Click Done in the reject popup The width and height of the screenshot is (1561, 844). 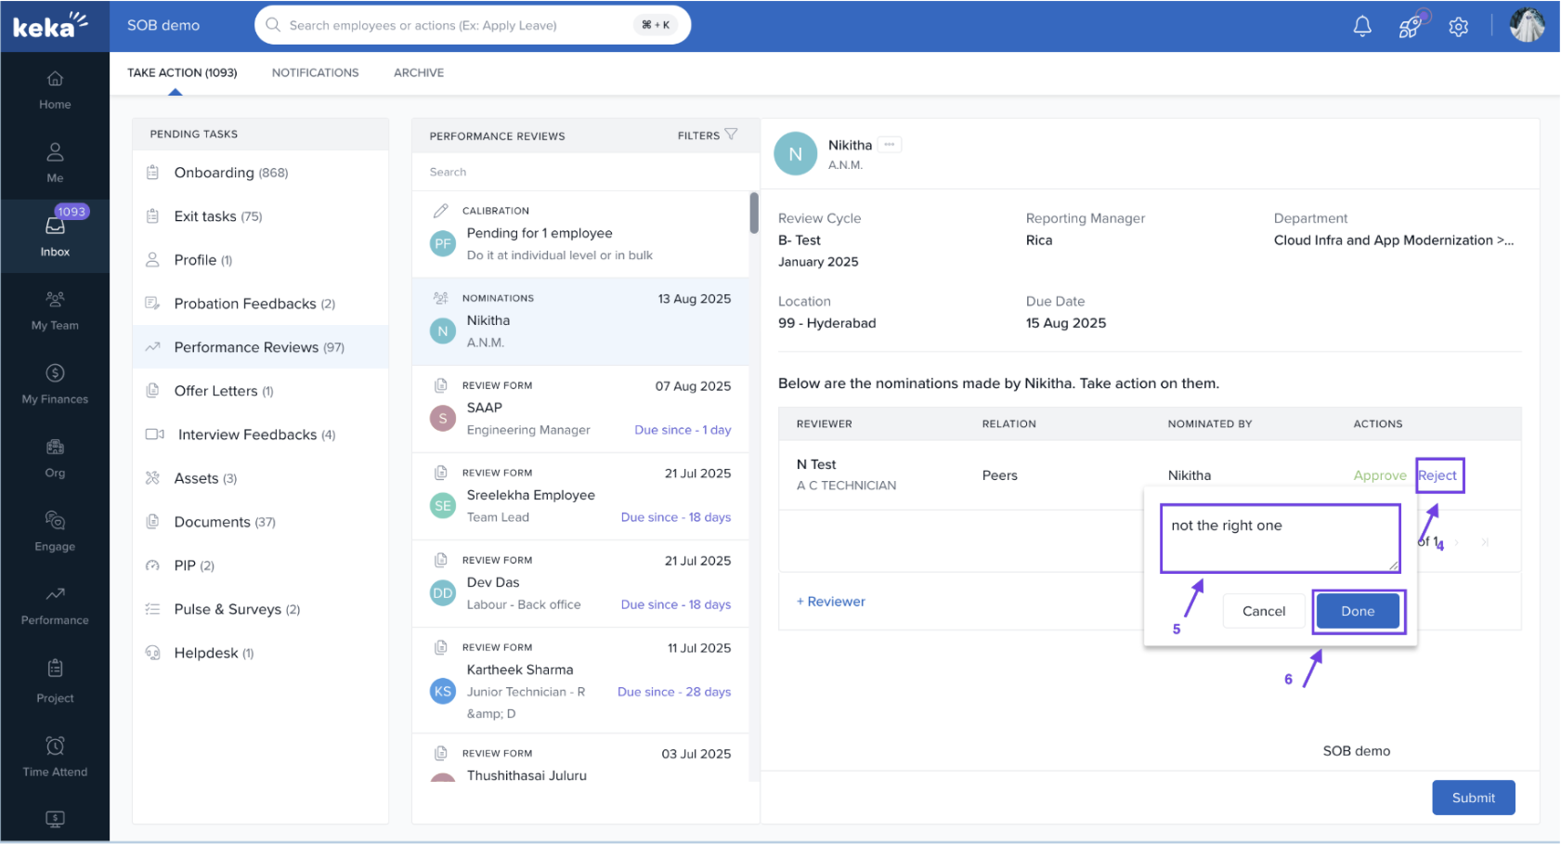[x=1357, y=611]
